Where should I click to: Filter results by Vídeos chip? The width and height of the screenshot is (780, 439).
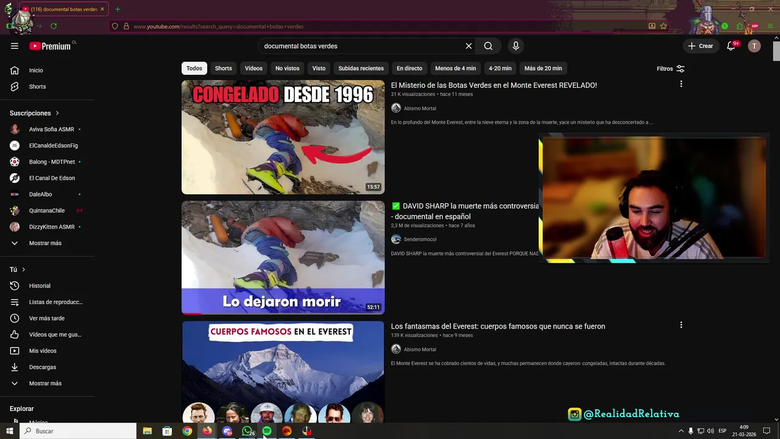point(253,68)
